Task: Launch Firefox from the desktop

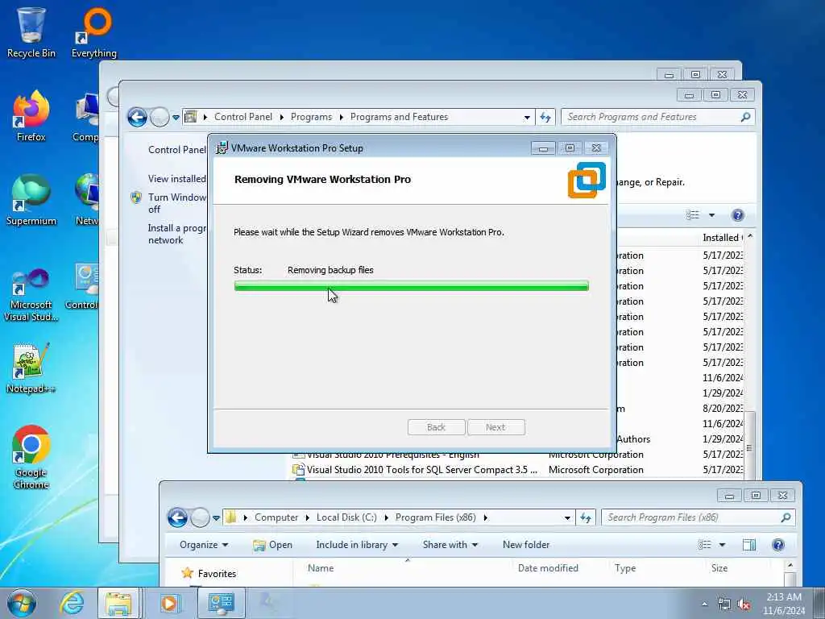Action: 31,116
